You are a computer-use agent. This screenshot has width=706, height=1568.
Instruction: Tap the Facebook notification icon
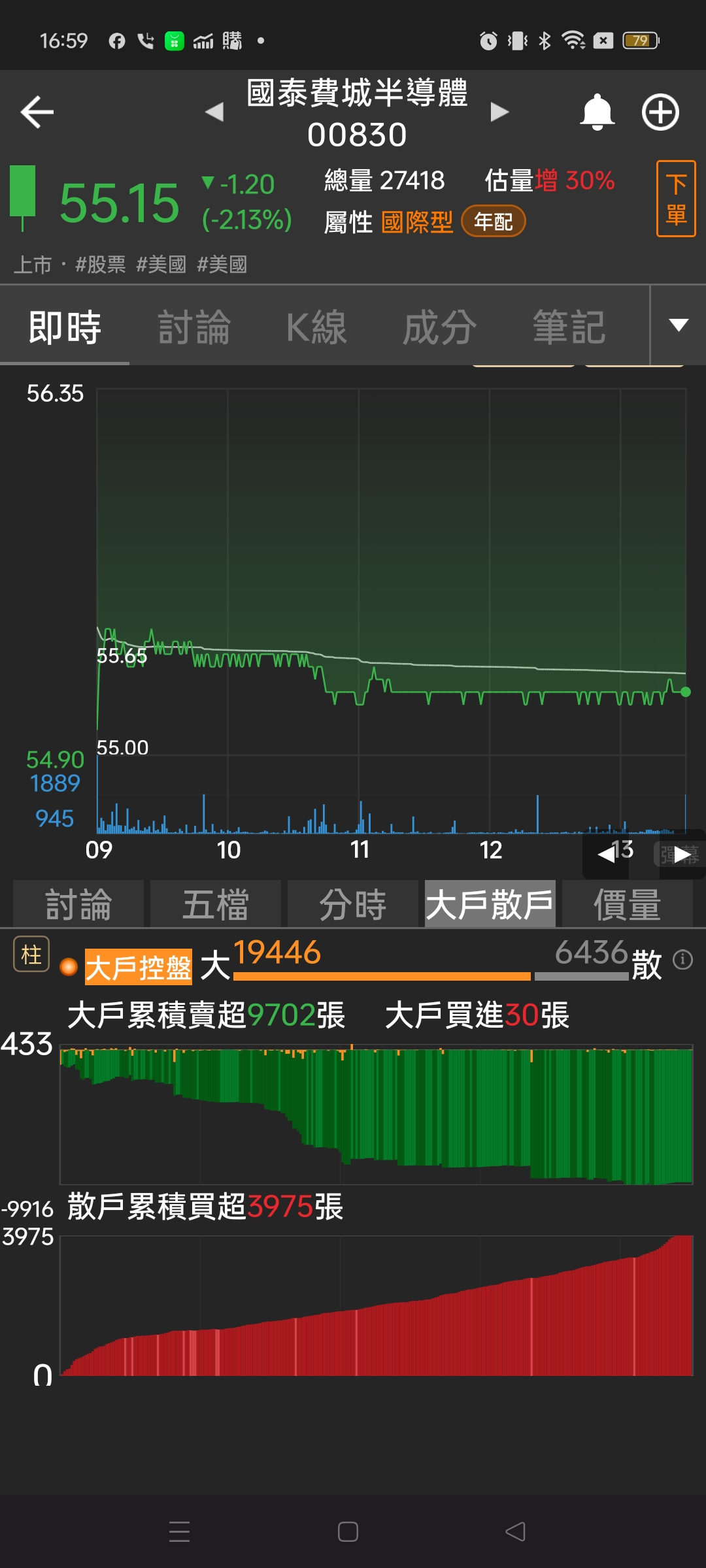(117, 41)
